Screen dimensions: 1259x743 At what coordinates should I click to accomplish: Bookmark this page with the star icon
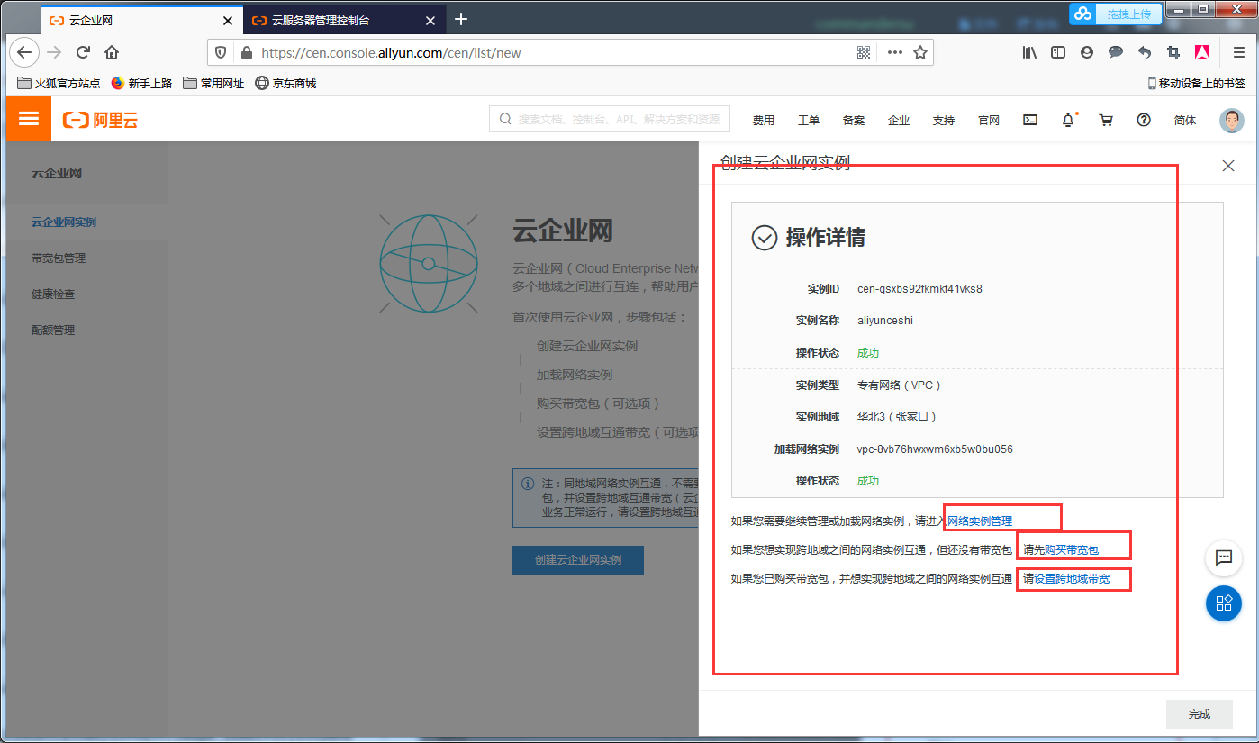click(920, 52)
